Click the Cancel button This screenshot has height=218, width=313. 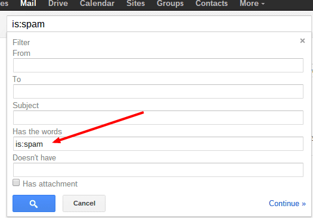coord(84,204)
